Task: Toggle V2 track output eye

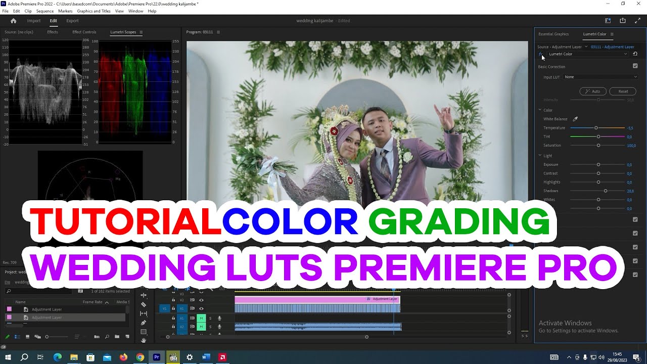Action: coord(201,300)
